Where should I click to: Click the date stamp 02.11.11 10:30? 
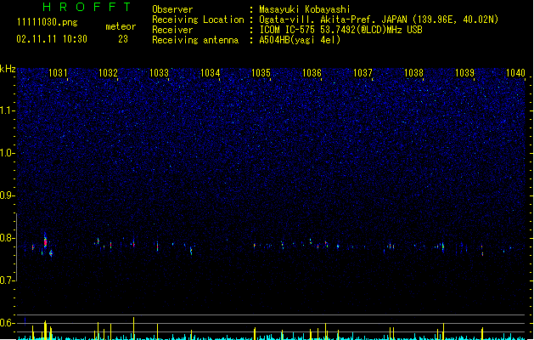(52, 39)
